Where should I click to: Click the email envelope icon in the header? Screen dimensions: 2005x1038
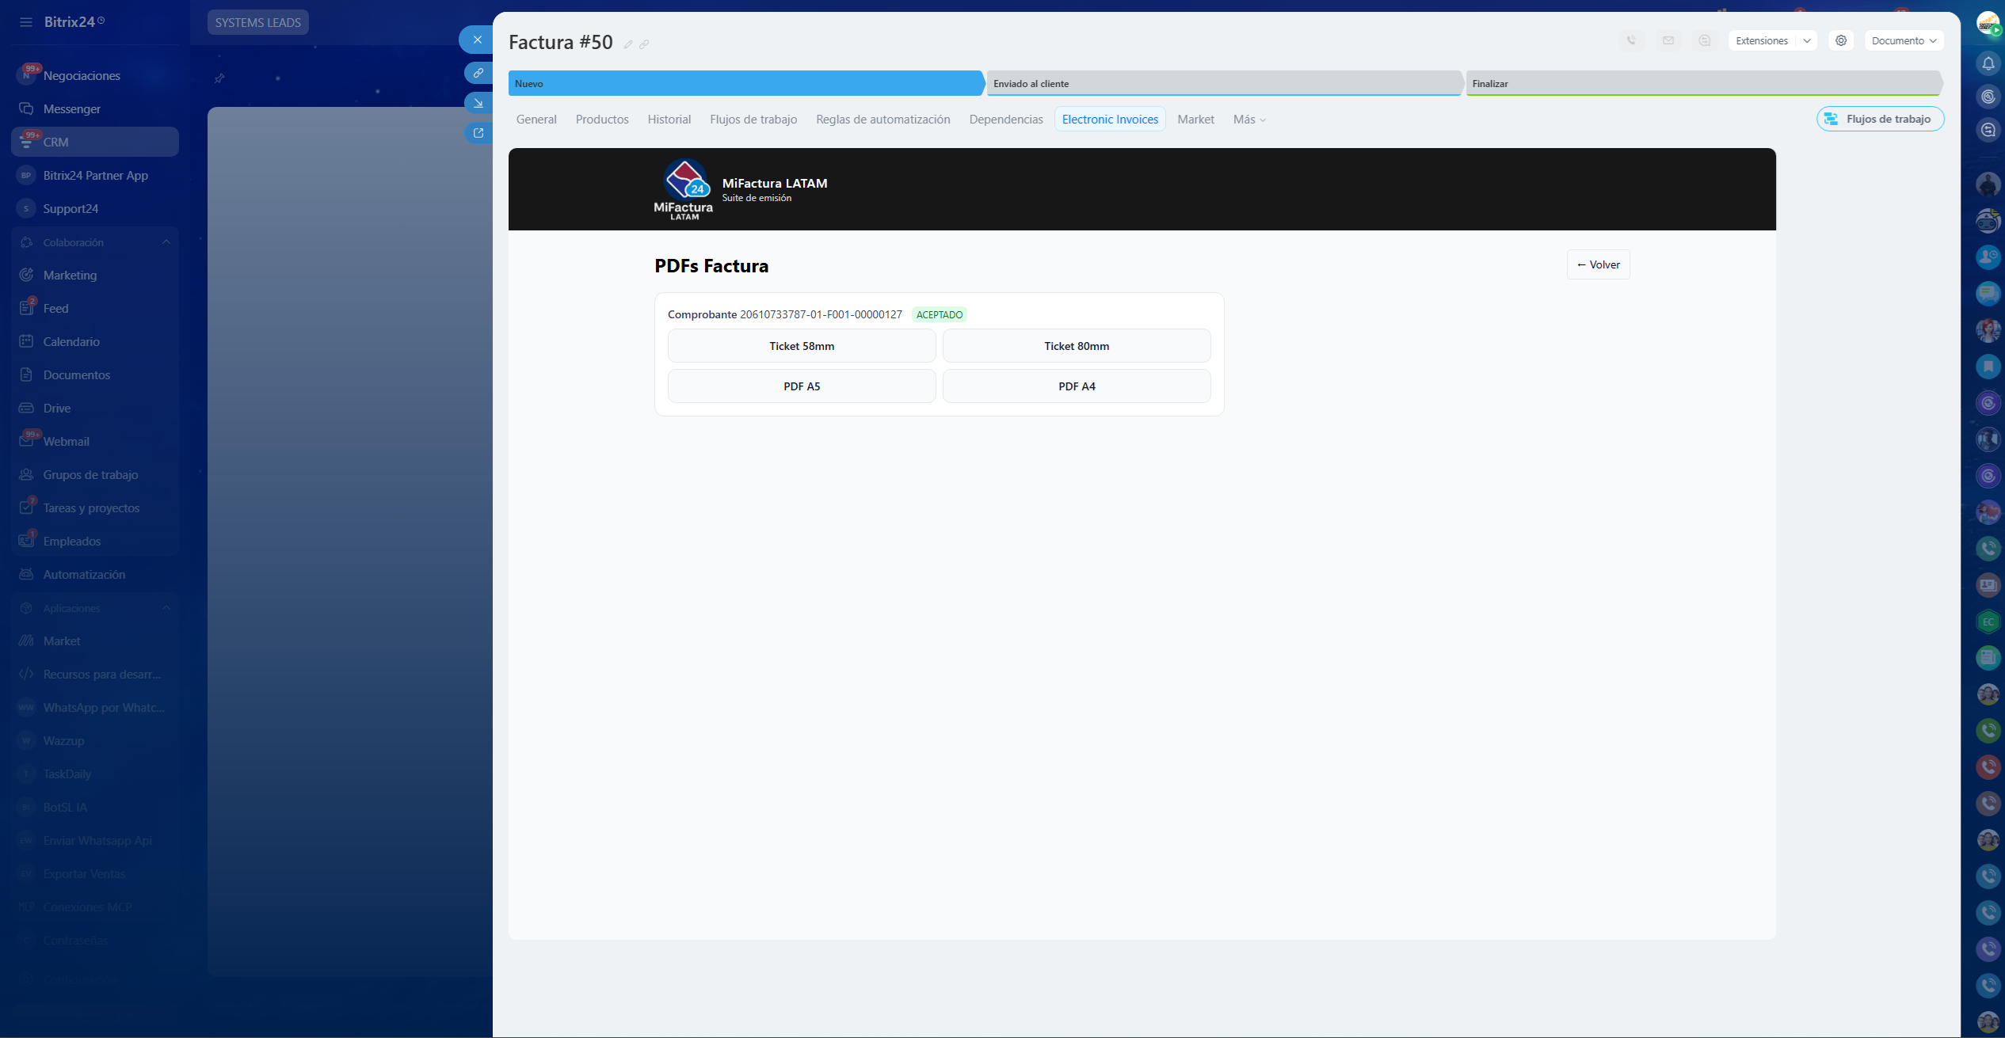pyautogui.click(x=1668, y=40)
